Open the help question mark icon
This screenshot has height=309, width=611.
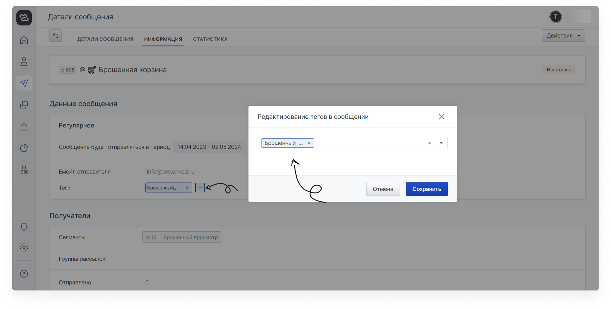24,274
